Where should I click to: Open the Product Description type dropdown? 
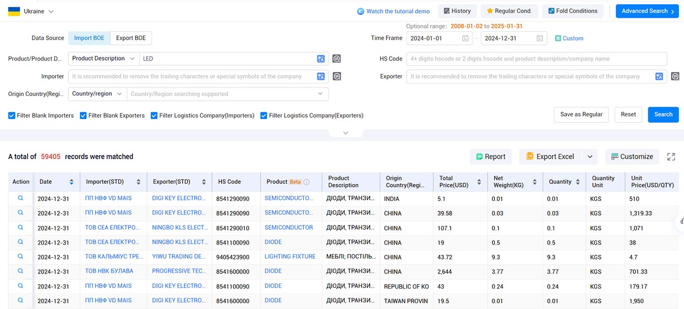point(103,58)
